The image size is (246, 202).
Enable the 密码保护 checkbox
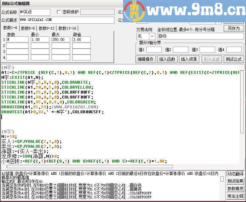tap(59, 12)
